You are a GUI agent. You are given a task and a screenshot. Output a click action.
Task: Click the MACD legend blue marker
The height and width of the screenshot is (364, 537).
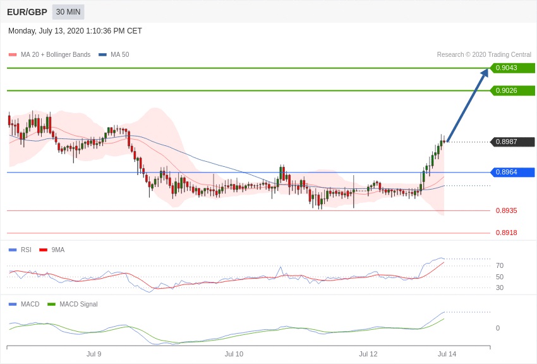pos(13,305)
